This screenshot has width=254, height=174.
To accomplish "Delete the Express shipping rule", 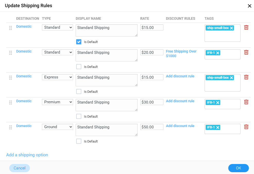I will (x=246, y=77).
